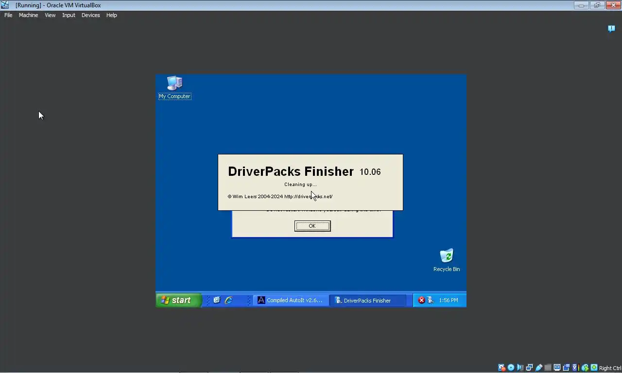Open the Windows XP start menu

tap(178, 300)
